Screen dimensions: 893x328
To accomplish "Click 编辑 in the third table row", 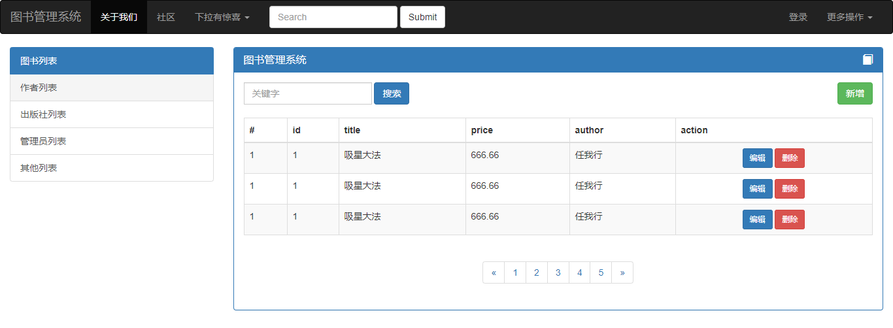I will click(758, 220).
